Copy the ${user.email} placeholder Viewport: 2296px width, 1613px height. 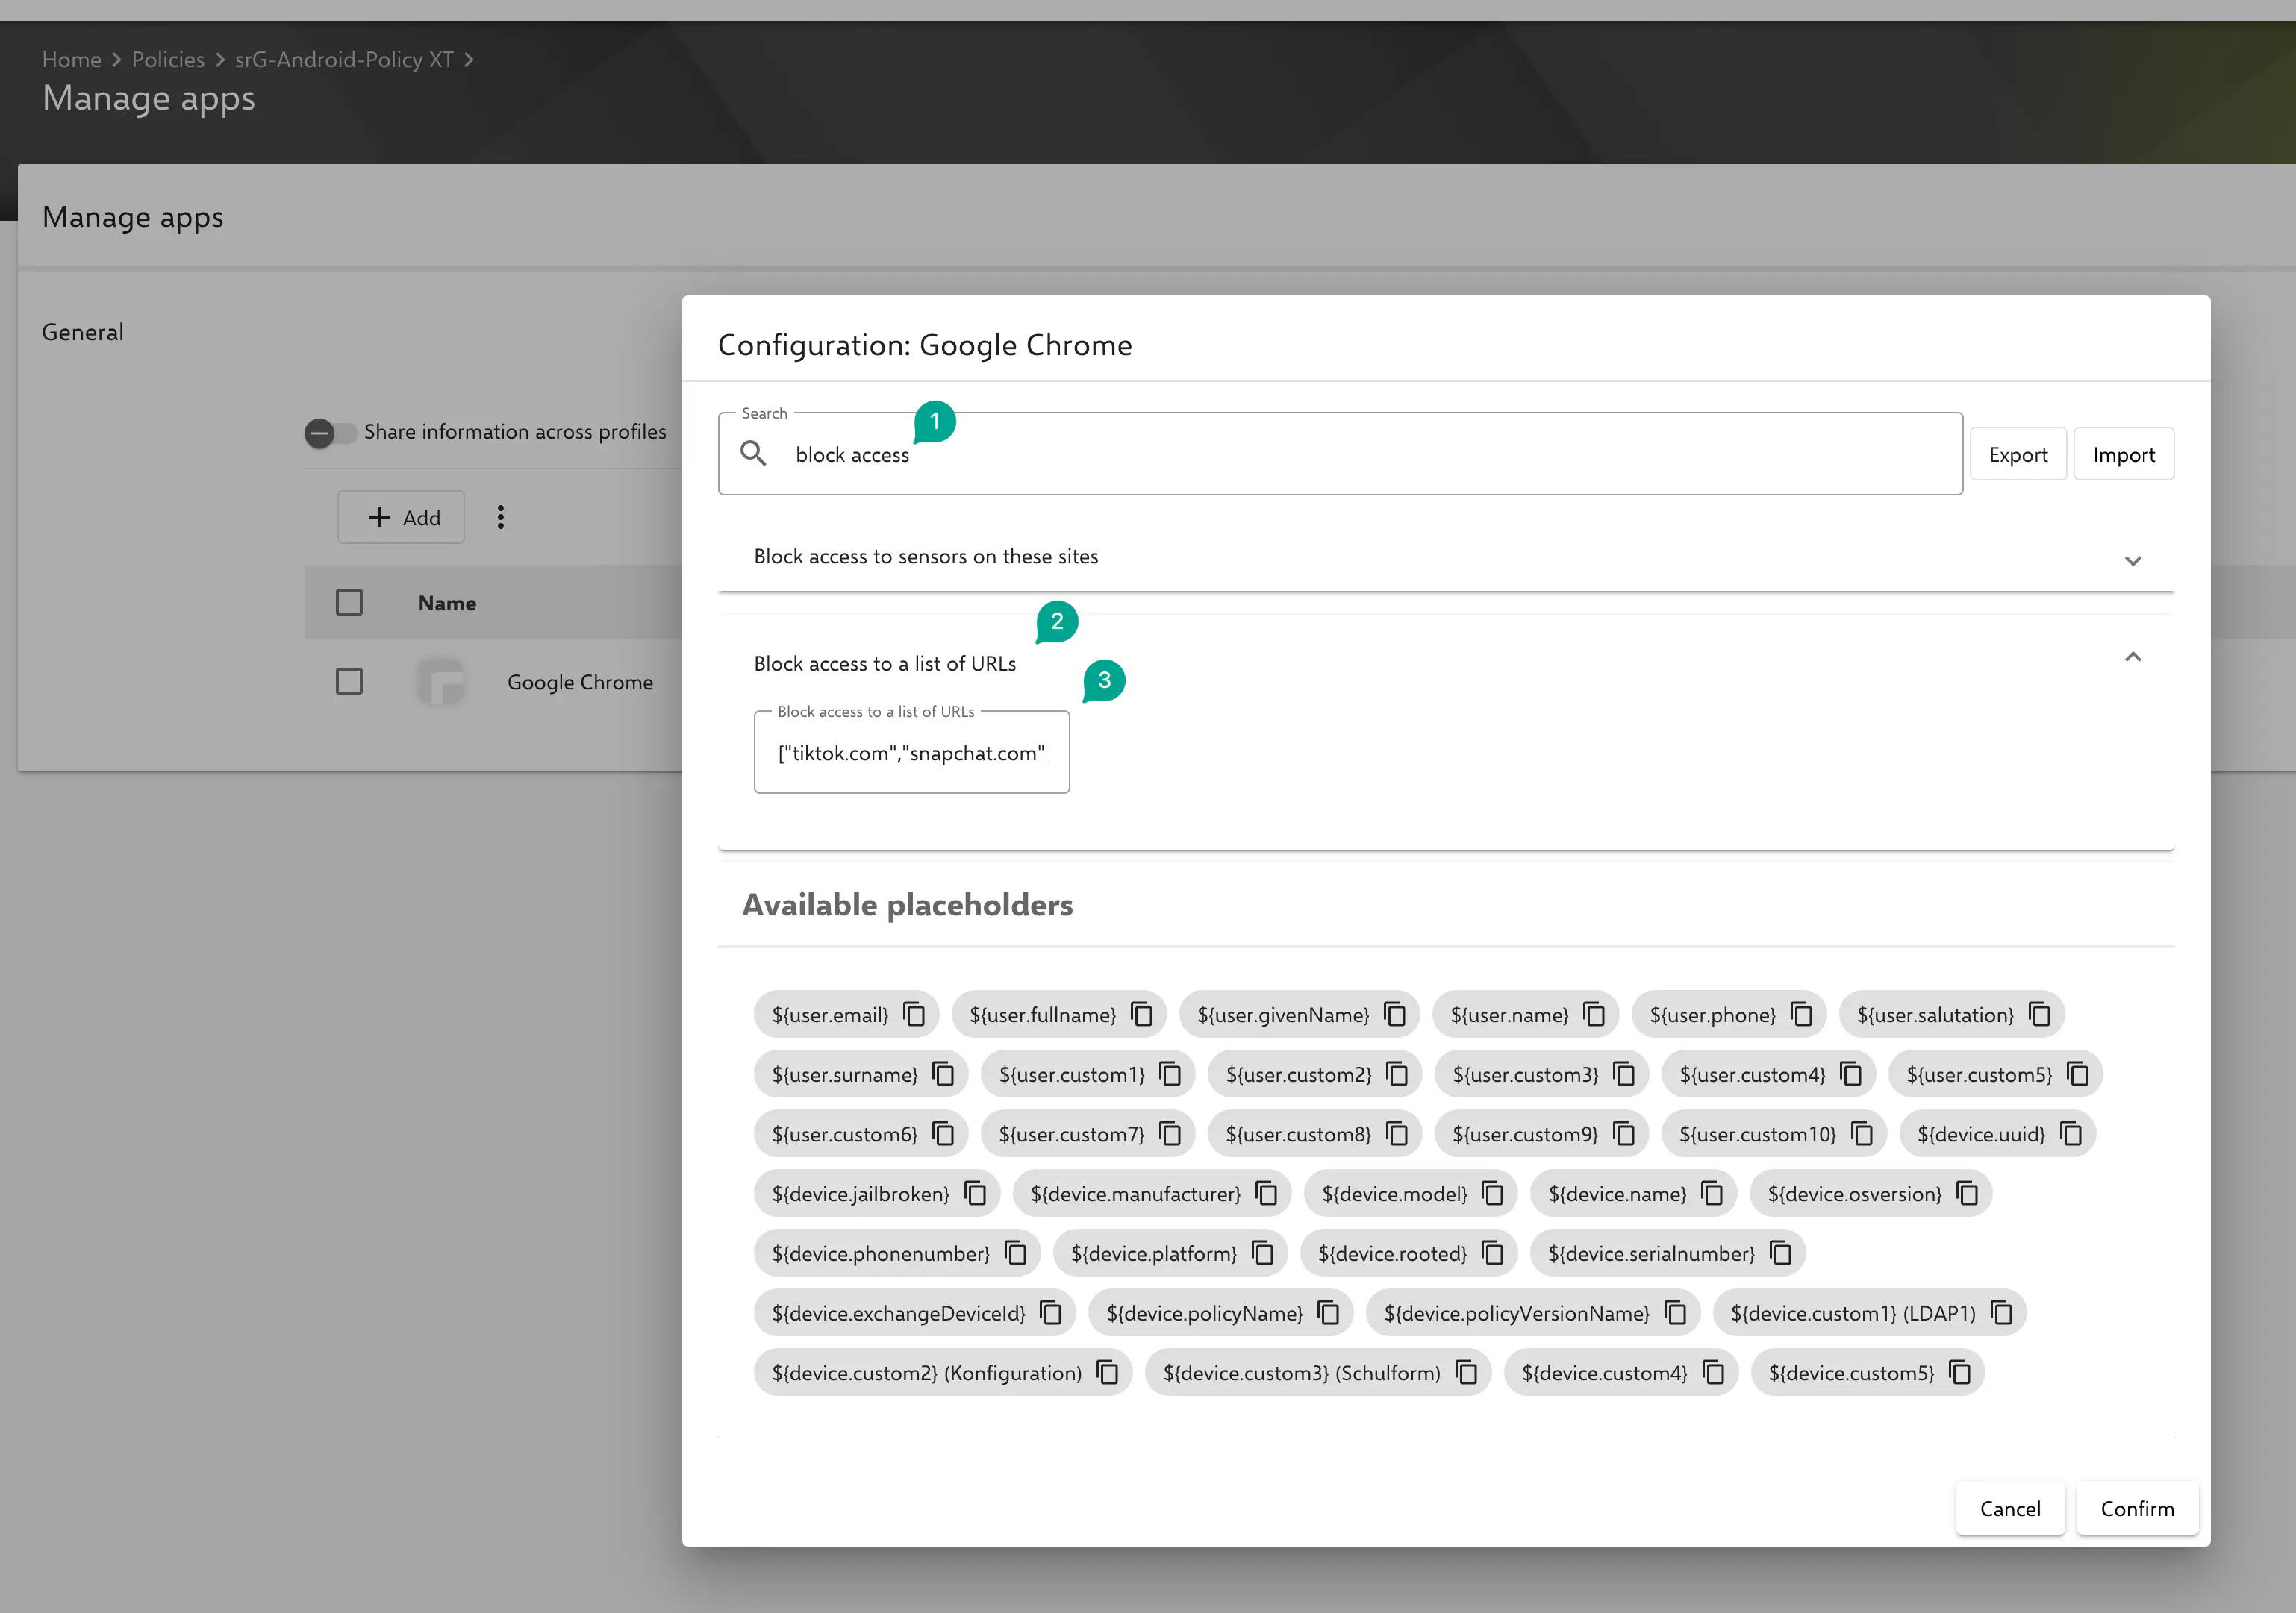click(914, 1015)
